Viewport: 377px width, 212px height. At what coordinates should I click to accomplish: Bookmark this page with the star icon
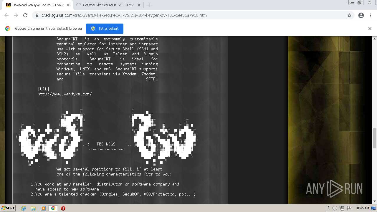[349, 15]
